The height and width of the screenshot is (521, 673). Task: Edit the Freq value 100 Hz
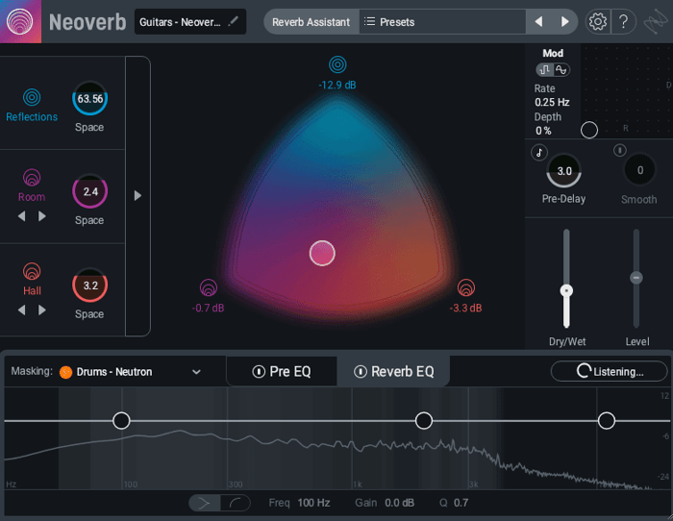(313, 503)
